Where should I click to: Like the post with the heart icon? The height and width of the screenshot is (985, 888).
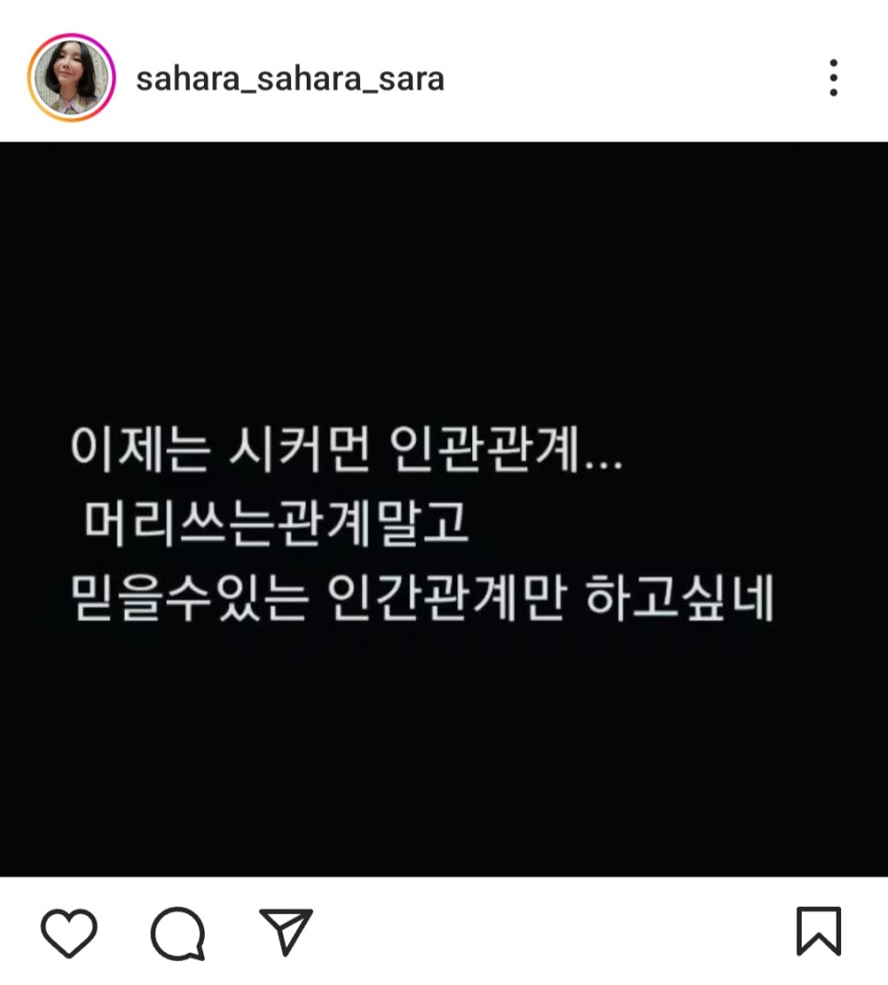(x=69, y=933)
